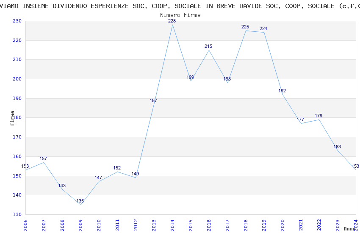
Task: Click the 130 y-axis tick label
Action: [17, 214]
